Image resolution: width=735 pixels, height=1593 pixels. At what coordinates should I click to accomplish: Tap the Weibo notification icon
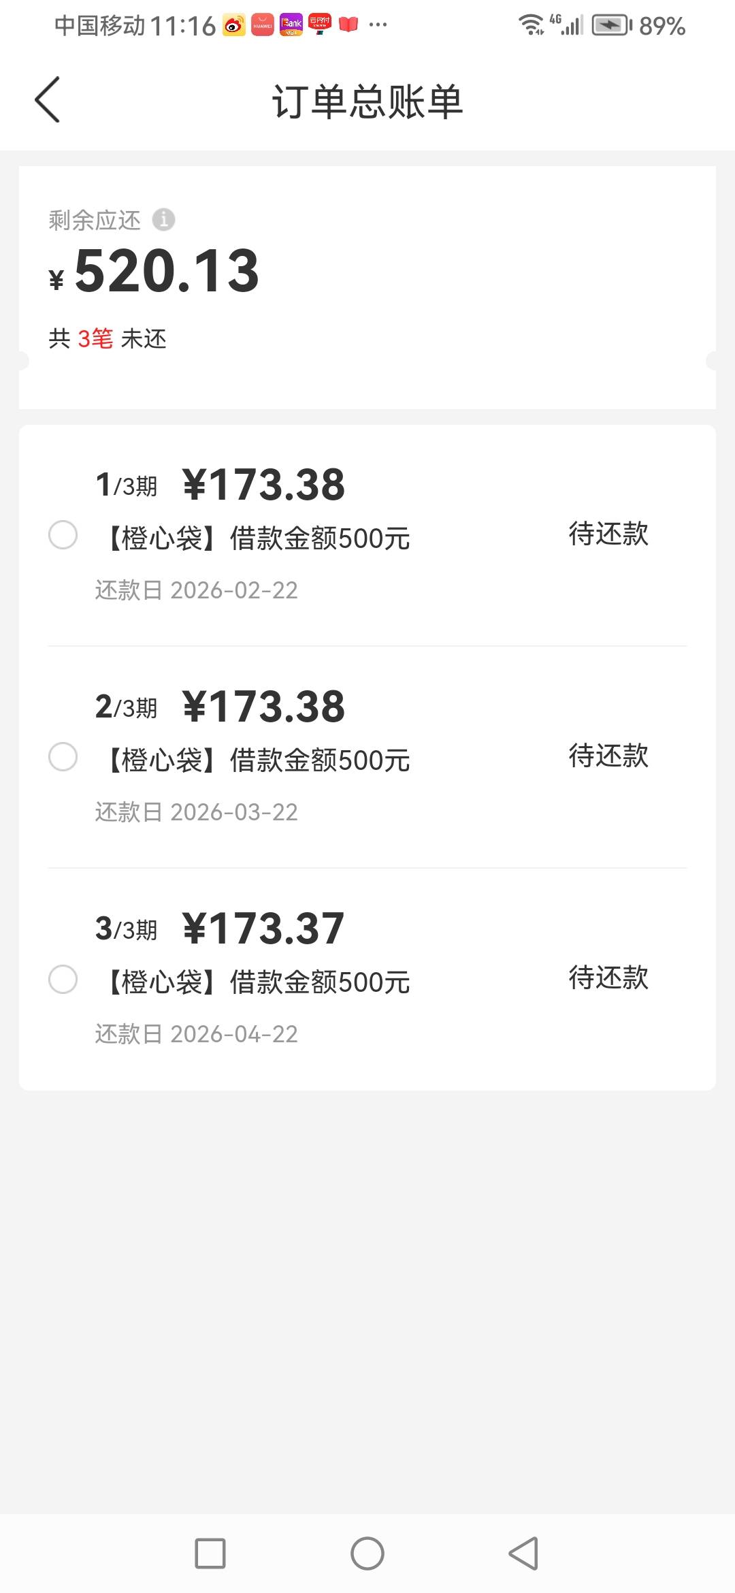point(233,25)
